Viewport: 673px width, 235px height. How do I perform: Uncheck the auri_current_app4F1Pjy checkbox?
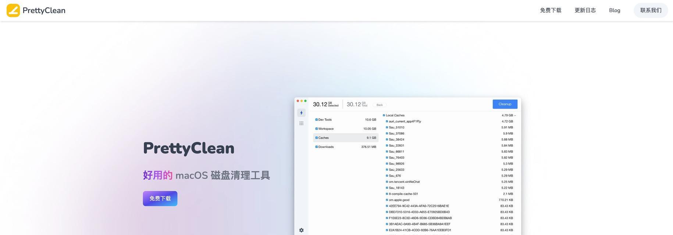(387, 121)
